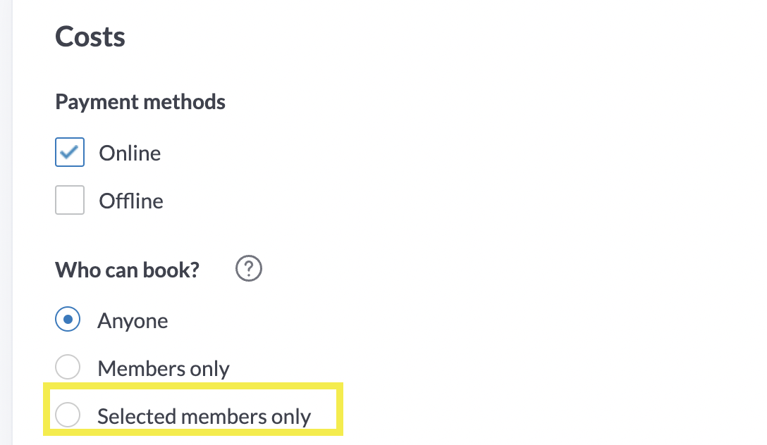Image resolution: width=767 pixels, height=445 pixels.
Task: Click the "Members only" option label
Action: coord(164,368)
